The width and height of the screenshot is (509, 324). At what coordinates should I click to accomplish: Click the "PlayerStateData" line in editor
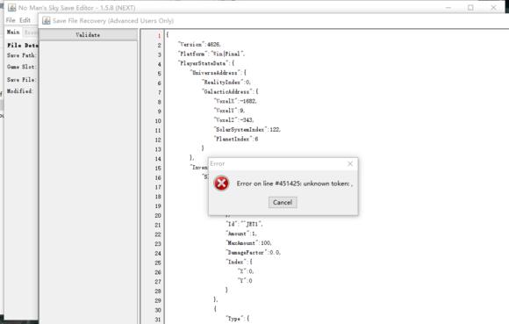click(206, 63)
